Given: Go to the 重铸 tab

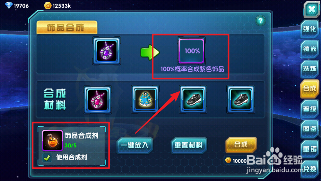Looking at the screenshot, I should tap(310, 149).
